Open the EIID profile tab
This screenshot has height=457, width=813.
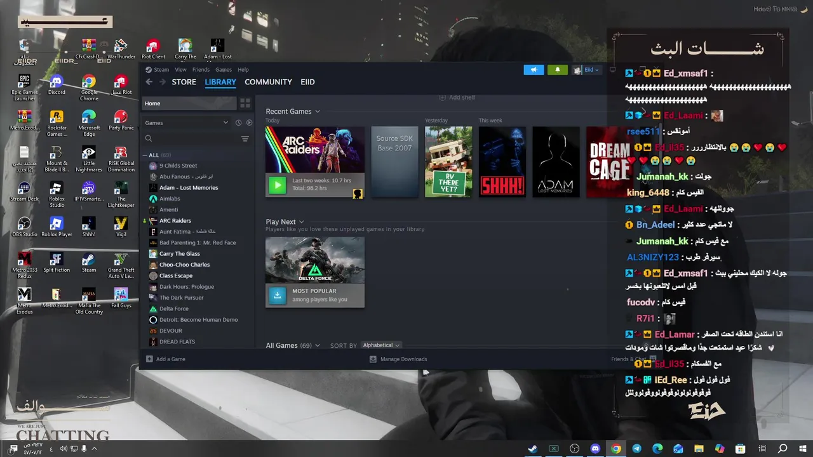coord(307,82)
